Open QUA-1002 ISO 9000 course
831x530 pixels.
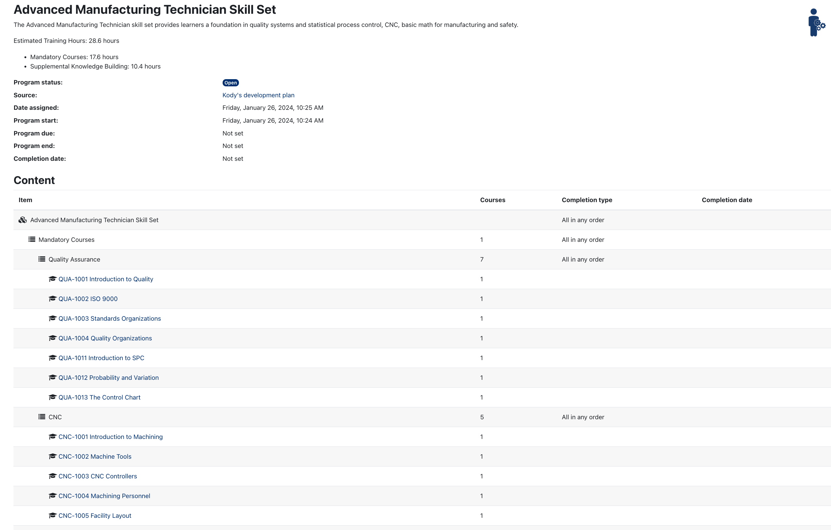pos(88,298)
